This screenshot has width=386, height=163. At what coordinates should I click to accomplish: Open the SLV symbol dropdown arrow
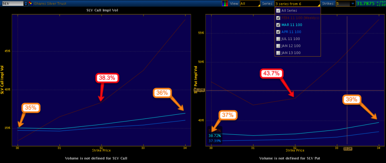coord(25,3)
